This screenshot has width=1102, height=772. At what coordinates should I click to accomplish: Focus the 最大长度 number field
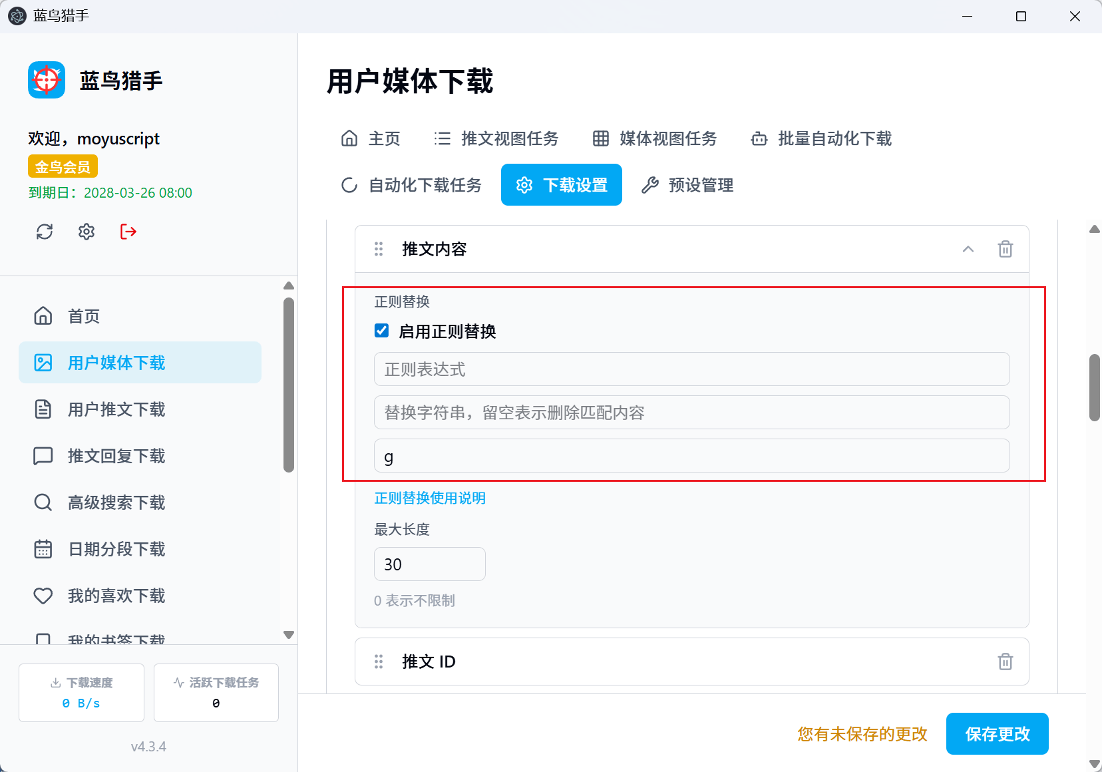[x=429, y=564]
